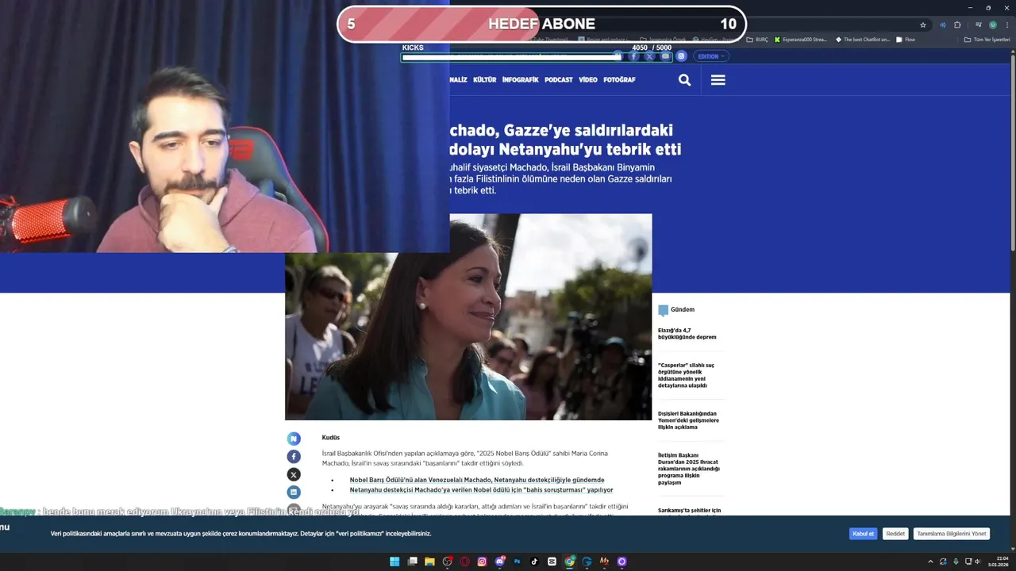Viewport: 1016px width, 571px height.
Task: Open Photoshop from the taskbar
Action: (517, 561)
